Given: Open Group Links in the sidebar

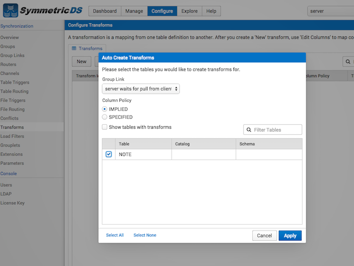Looking at the screenshot, I should [12, 56].
